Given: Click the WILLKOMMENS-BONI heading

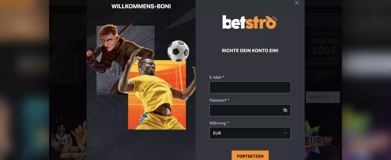Looking at the screenshot, I should point(141,6).
